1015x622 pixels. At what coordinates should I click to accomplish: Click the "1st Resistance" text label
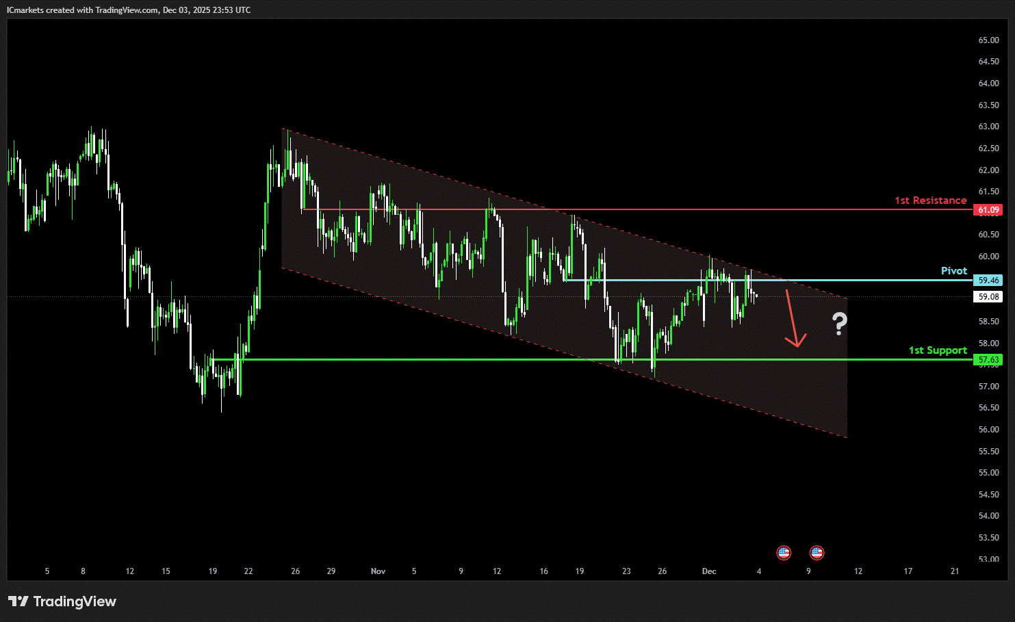coord(930,200)
